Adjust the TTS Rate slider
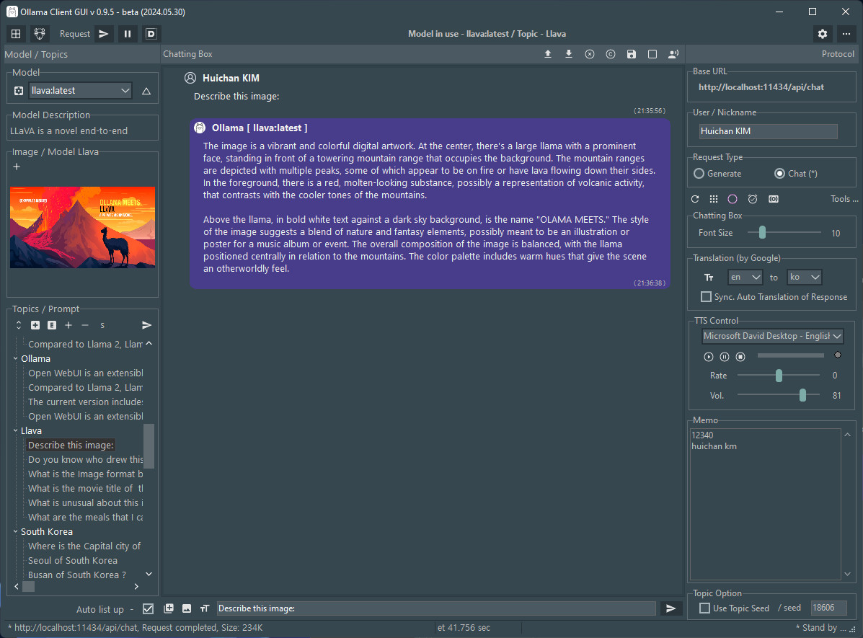The image size is (863, 638). tap(778, 376)
